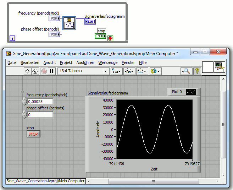Click the VI icon in top-right corner
The width and height of the screenshot is (233, 190).
coord(220,66)
